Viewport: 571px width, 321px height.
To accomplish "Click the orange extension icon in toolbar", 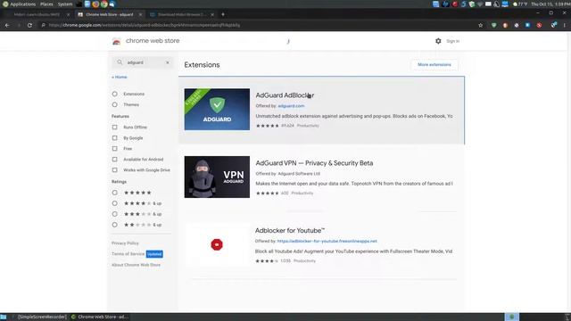I will (x=505, y=25).
